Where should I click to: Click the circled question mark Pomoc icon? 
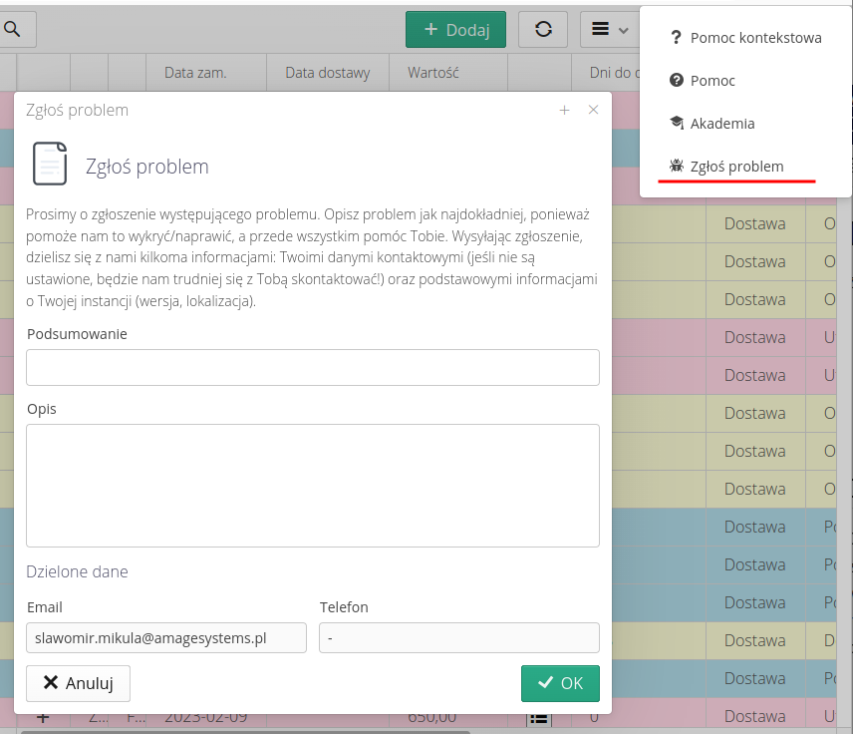pos(677,81)
